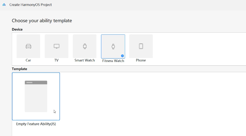246x136 pixels.
Task: Click the Choose your ability template heading
Action: click(42, 20)
